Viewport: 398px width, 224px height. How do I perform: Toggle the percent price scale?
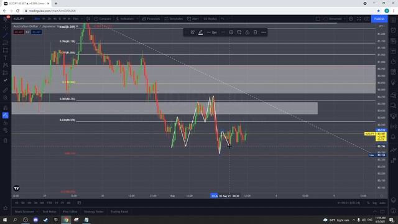point(368,203)
